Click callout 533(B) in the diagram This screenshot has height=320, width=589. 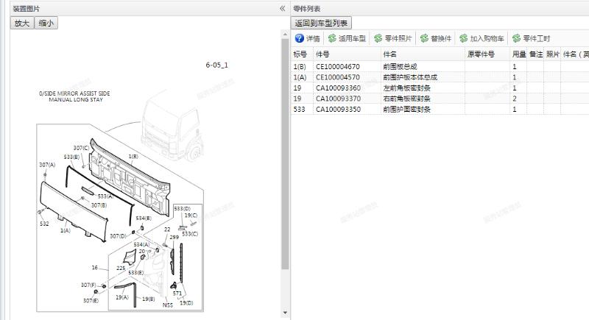[x=71, y=157]
